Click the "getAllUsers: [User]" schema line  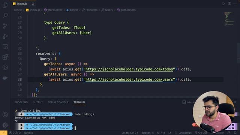(x=72, y=33)
